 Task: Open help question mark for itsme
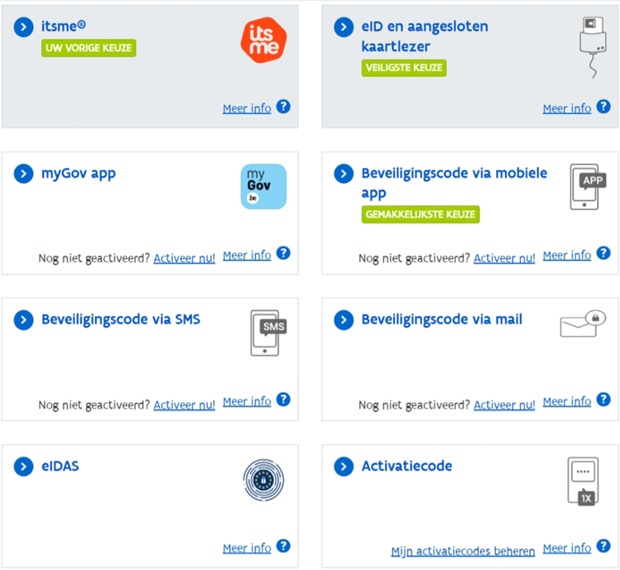coord(283,107)
